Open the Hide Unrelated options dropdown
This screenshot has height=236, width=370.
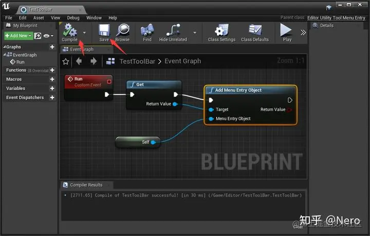point(195,33)
